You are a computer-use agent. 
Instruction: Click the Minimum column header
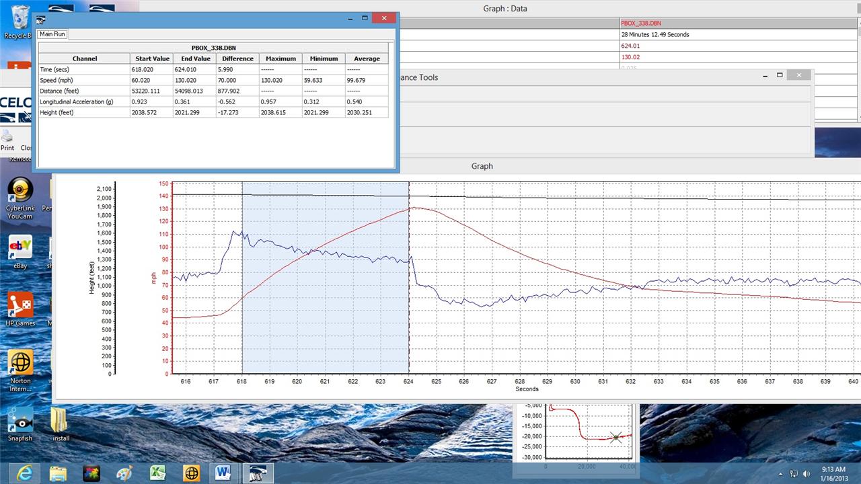click(324, 58)
